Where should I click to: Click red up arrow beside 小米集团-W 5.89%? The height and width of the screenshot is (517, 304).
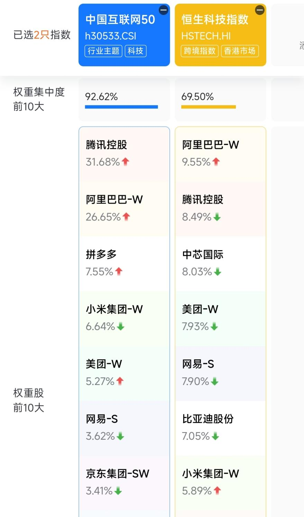[x=217, y=490]
